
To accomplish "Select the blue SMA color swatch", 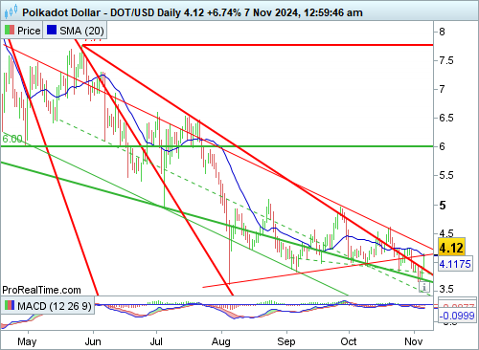I will tap(52, 30).
